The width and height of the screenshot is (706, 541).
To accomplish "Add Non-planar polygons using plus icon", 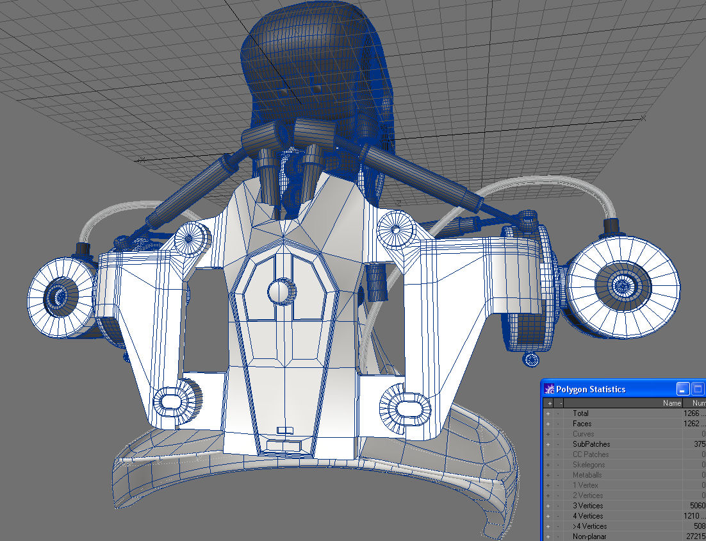I will coord(548,537).
